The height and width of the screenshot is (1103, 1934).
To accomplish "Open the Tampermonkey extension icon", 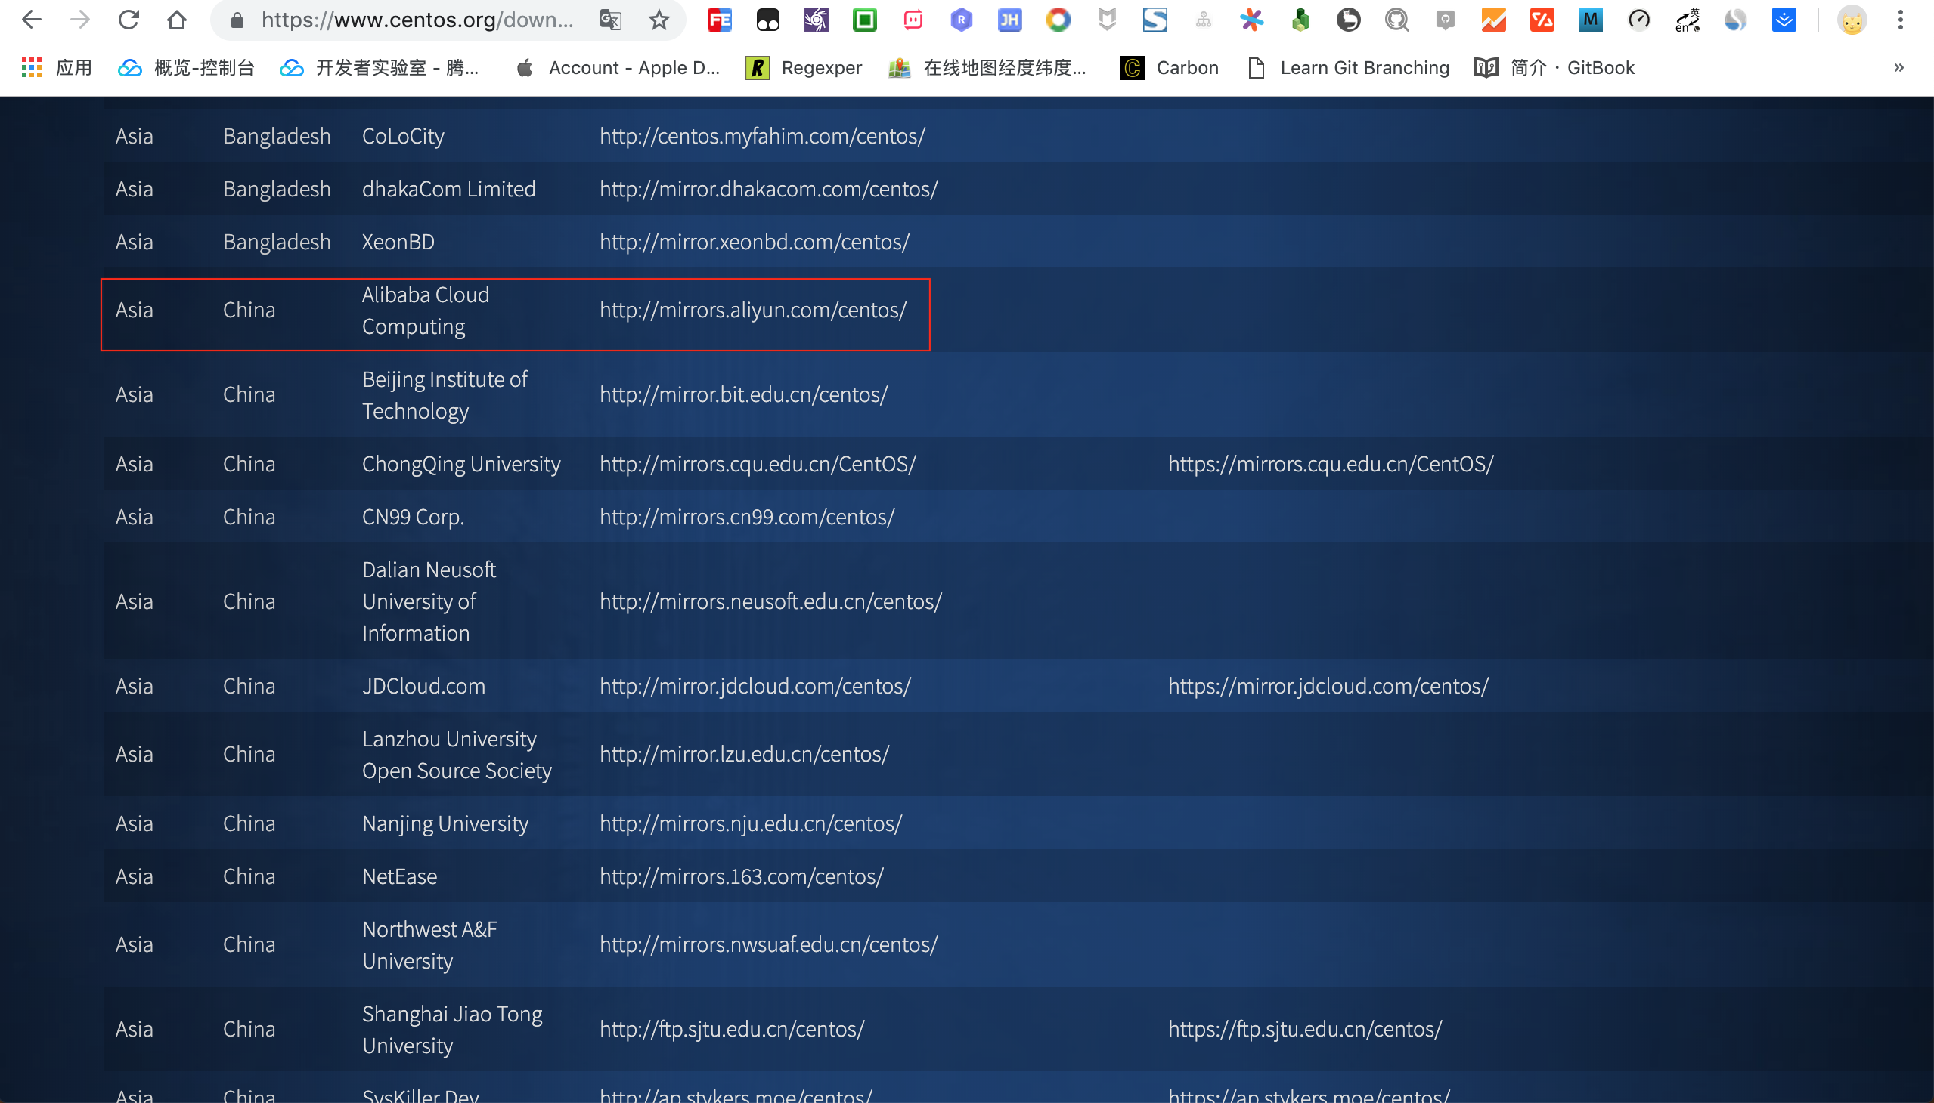I will pos(768,20).
